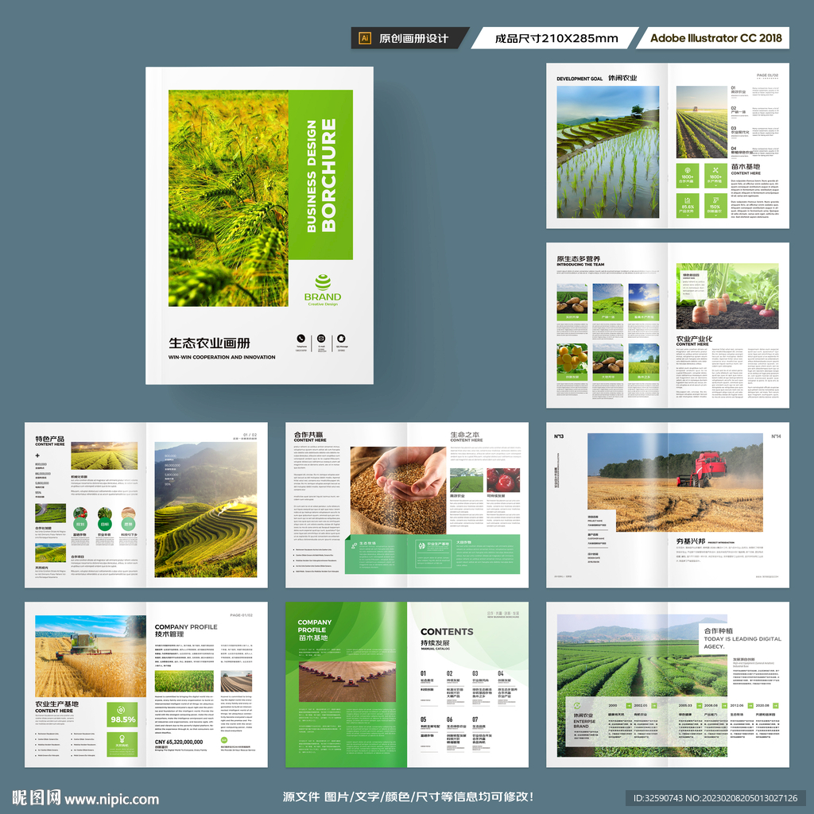Click the crop rows photo with tractor
The width and height of the screenshot is (814, 814).
pos(701,122)
